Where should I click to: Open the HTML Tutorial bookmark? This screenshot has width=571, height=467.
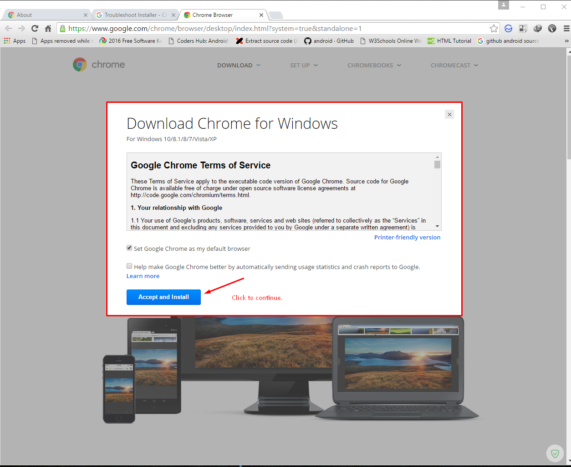[x=449, y=41]
